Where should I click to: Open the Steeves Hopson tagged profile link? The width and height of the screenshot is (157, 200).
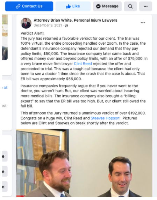(x=105, y=118)
